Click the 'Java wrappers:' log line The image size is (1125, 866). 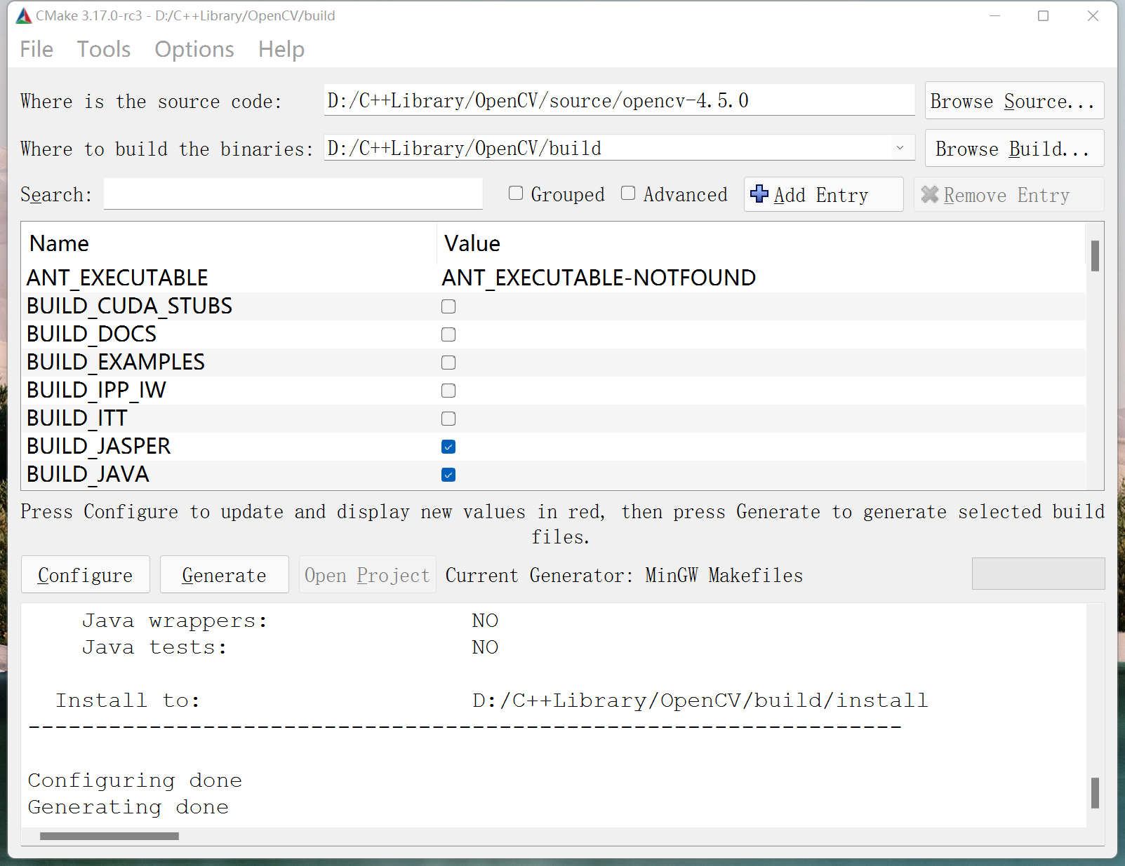[175, 621]
